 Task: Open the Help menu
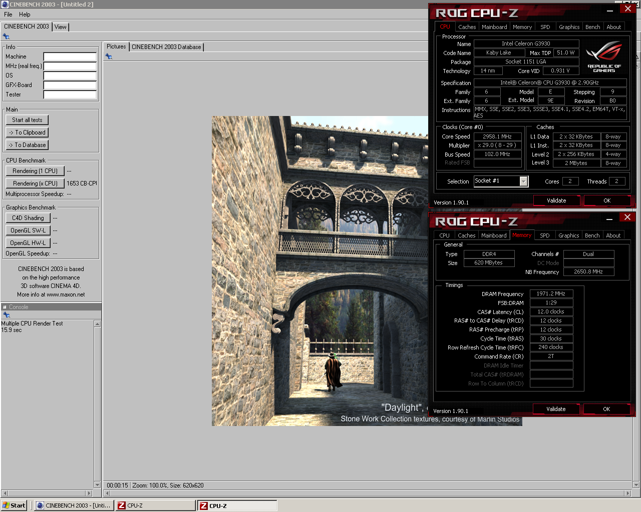[x=25, y=14]
